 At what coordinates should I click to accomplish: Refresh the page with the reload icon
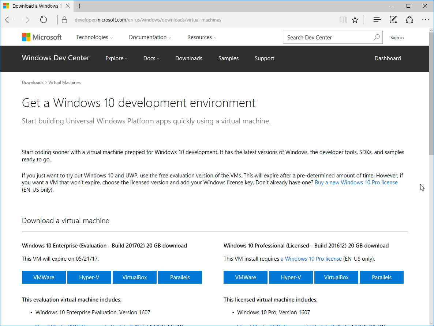tap(44, 20)
